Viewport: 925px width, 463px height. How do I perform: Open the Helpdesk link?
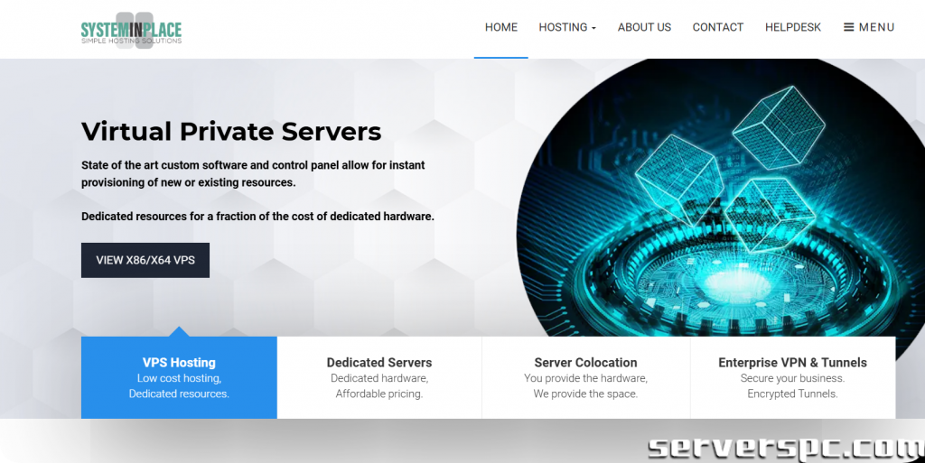792,27
